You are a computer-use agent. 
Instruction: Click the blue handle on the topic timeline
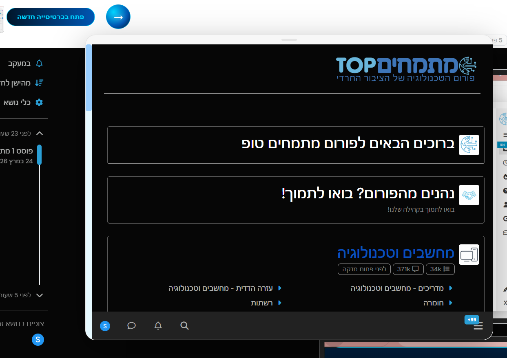40,155
